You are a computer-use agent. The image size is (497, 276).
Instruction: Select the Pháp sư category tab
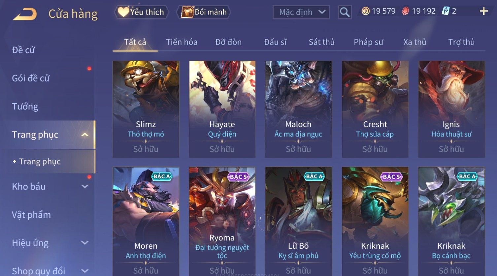(x=368, y=42)
